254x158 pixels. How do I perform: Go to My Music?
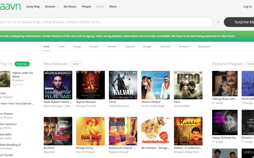click(x=70, y=6)
